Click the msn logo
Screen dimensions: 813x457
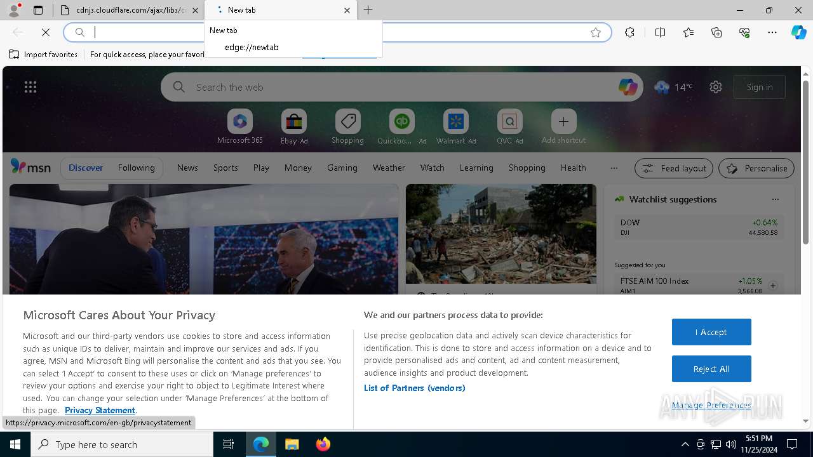click(30, 167)
